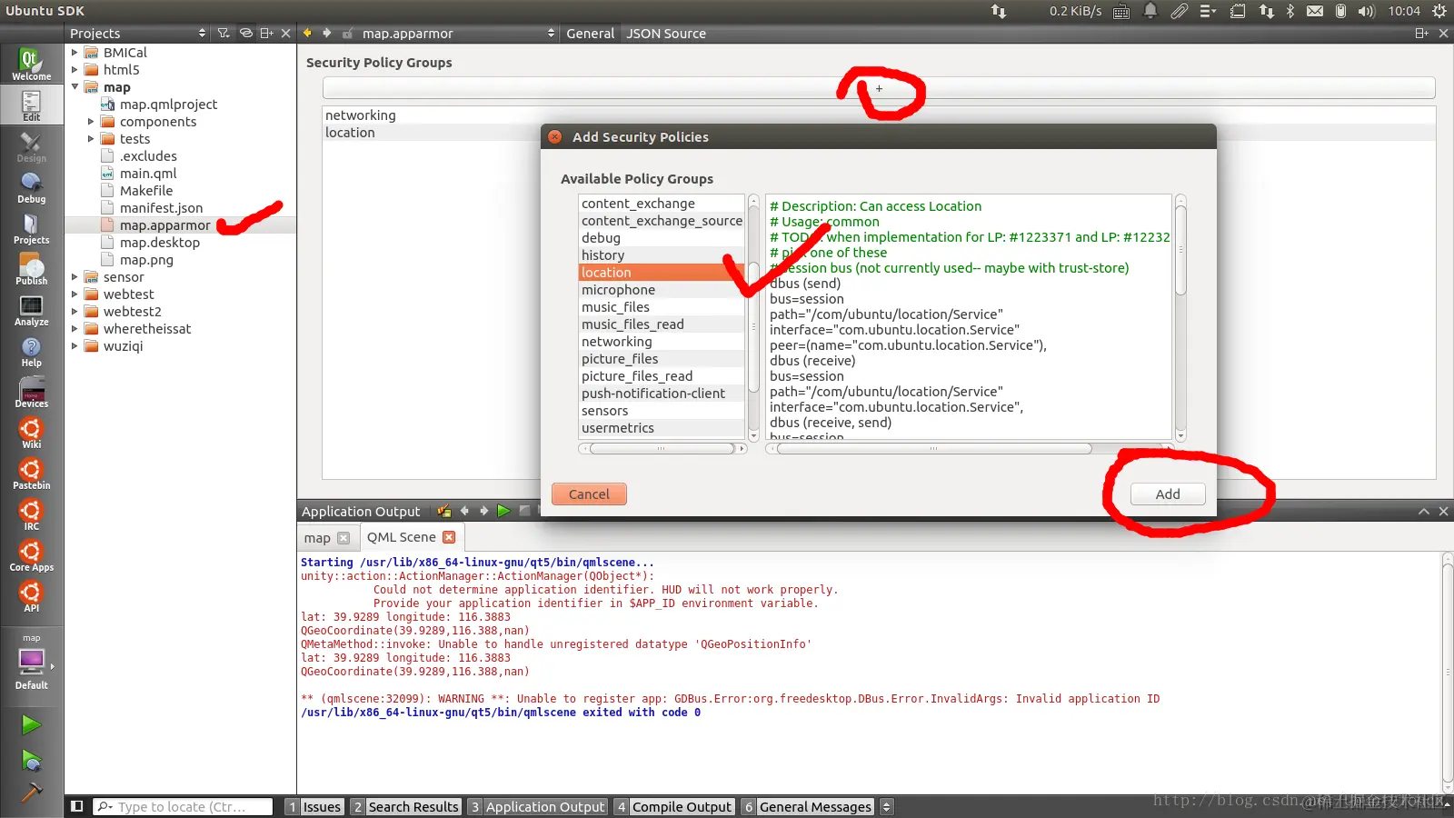This screenshot has height=818, width=1454.
Task: Open the Debug mode
Action: (x=31, y=188)
